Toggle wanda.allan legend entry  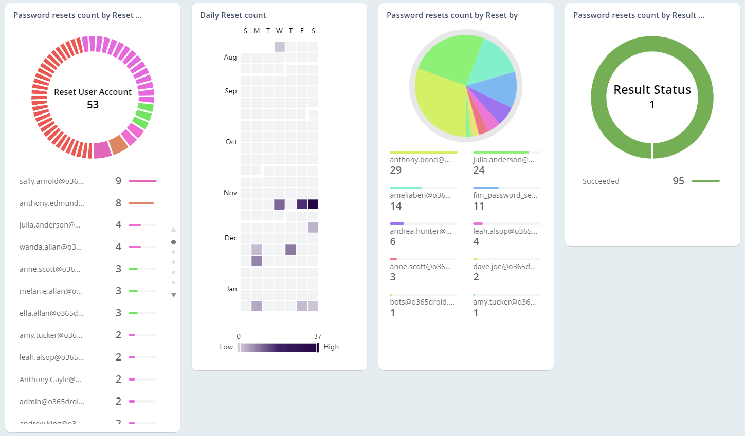(50, 247)
